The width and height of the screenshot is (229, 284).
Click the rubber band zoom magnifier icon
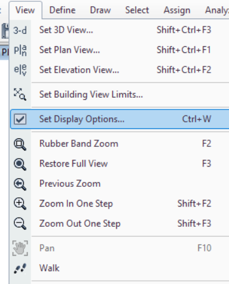tap(20, 144)
